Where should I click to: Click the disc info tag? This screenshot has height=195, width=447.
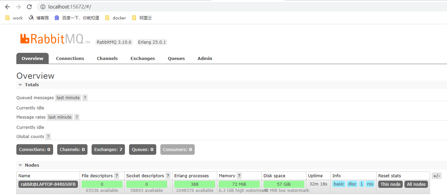pos(352,184)
